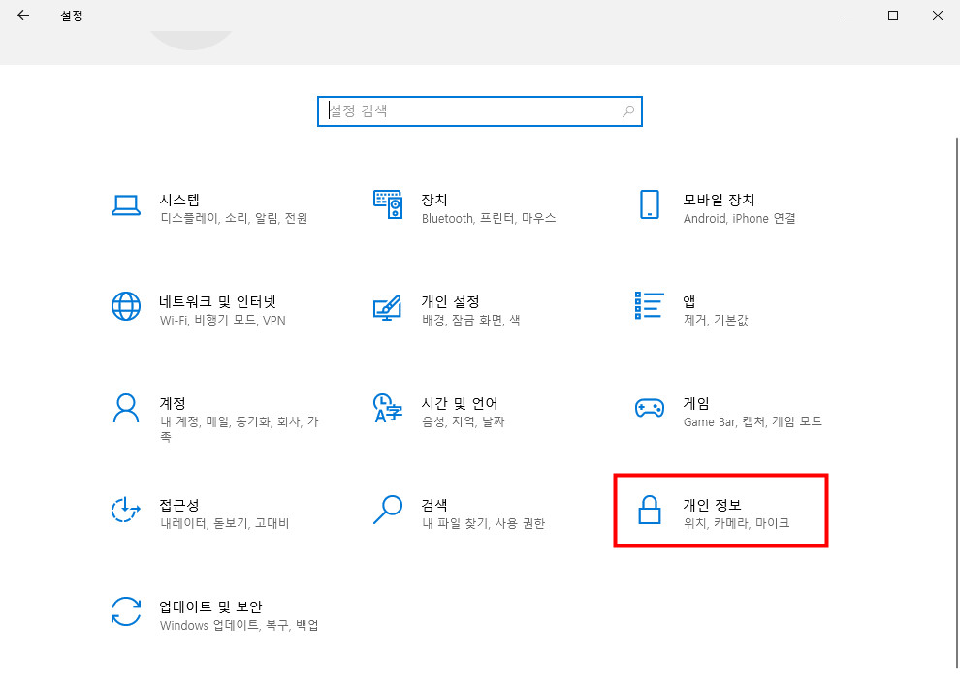
Task: Select the 게임 heading
Action: [x=696, y=403]
